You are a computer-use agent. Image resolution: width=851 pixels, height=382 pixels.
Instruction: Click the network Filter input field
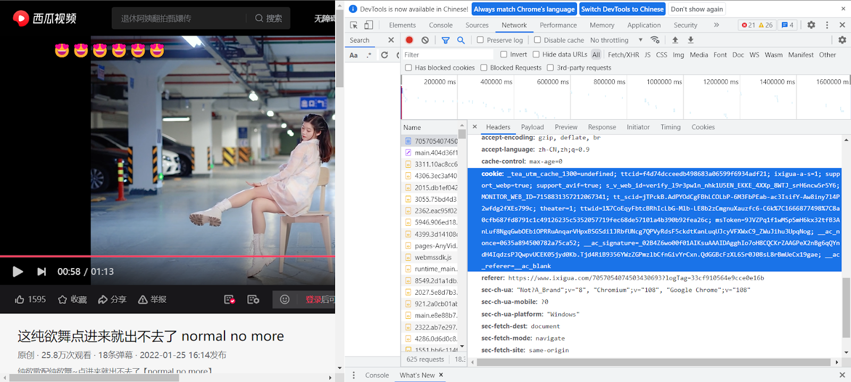point(447,55)
